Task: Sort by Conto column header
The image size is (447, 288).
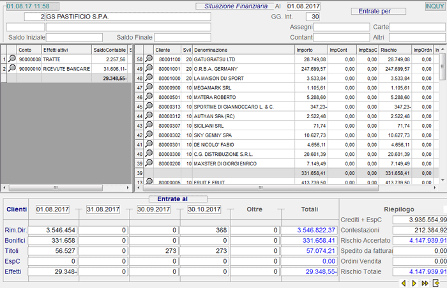Action: pos(29,50)
